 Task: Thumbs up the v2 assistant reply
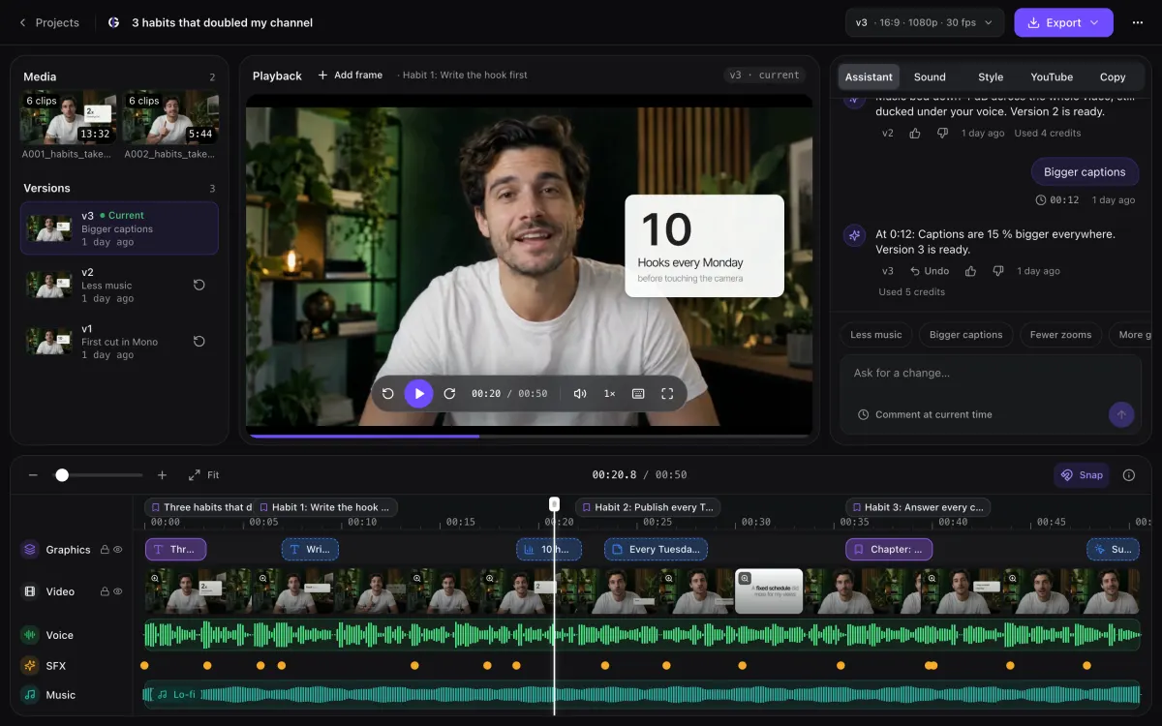click(915, 133)
